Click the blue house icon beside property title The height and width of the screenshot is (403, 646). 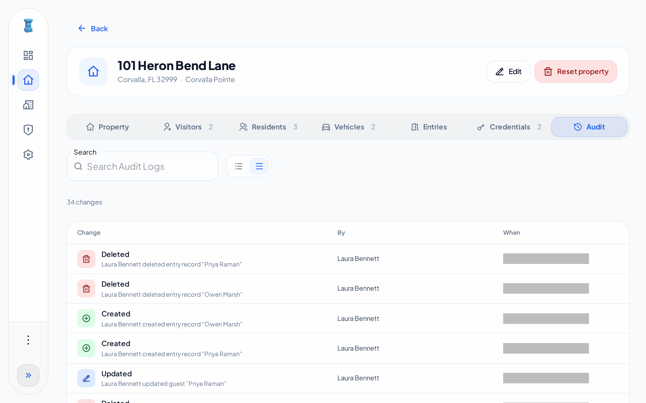[x=93, y=72]
